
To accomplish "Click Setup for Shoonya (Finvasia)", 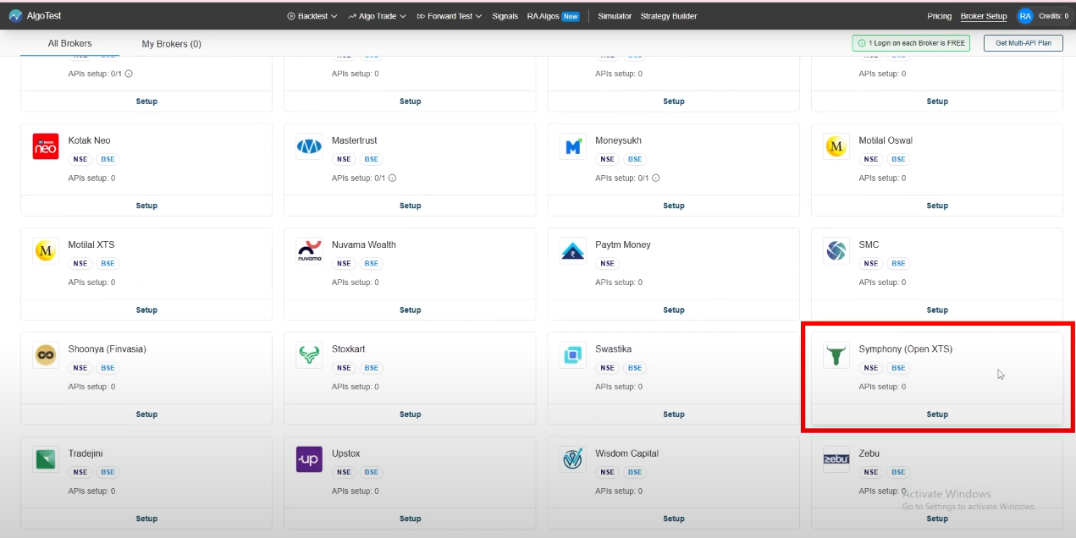I will click(146, 414).
